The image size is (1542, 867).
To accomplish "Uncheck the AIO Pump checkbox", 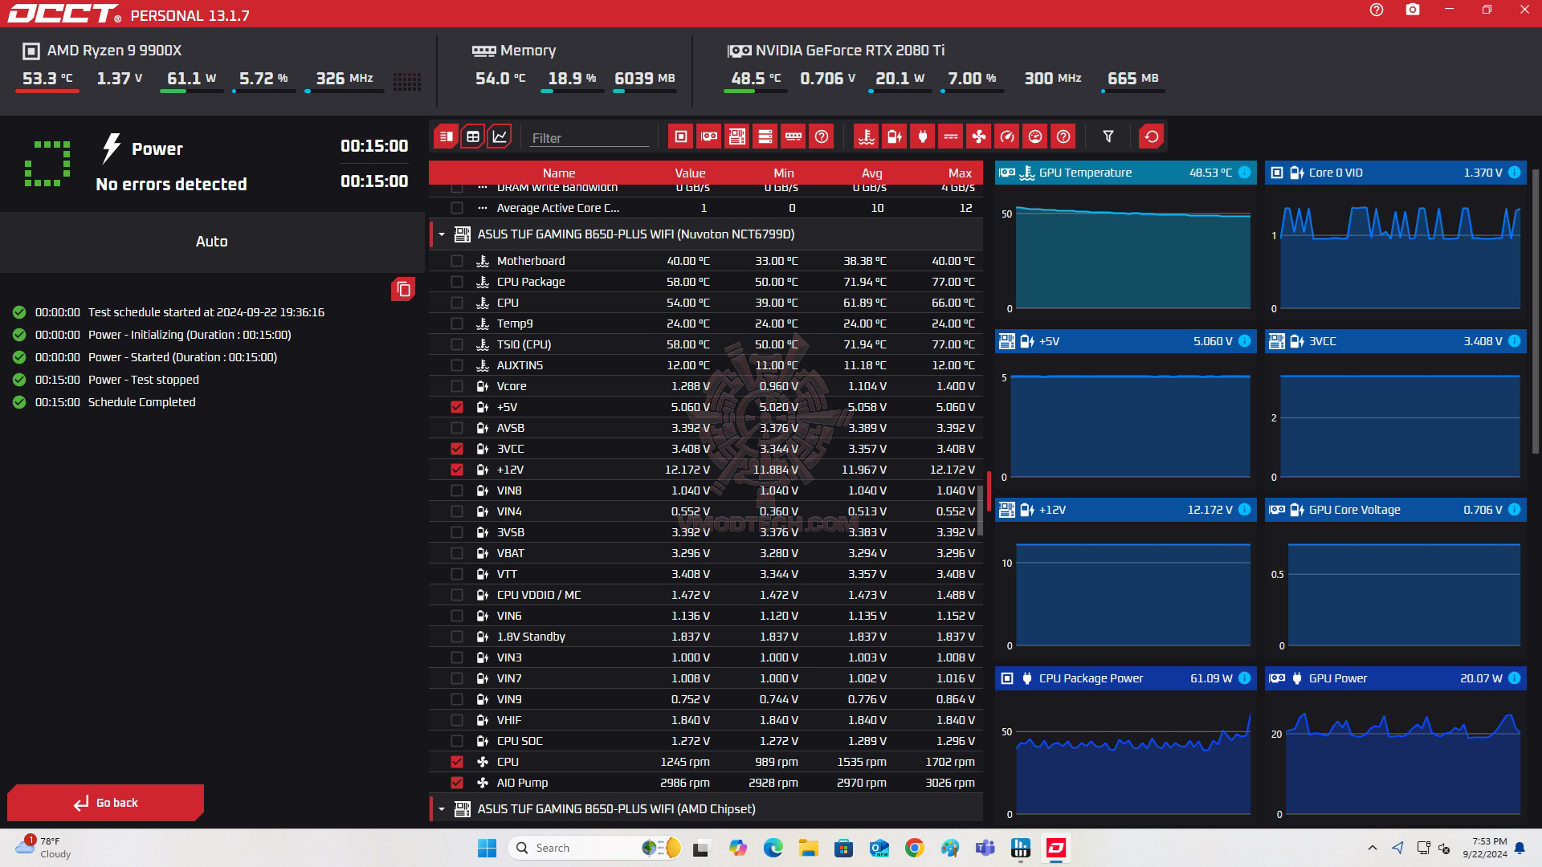I will pos(457,783).
